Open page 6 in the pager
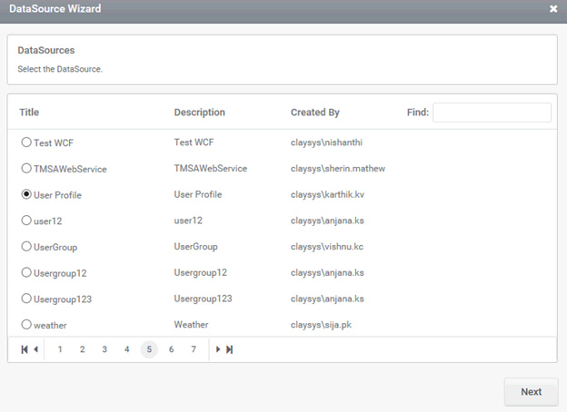This screenshot has width=567, height=412. 172,349
